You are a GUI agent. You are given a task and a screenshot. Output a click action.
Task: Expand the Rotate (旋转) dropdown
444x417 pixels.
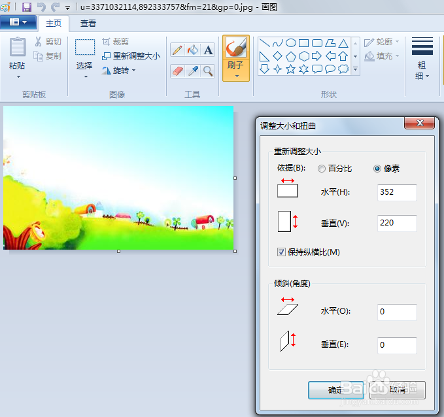(x=134, y=70)
